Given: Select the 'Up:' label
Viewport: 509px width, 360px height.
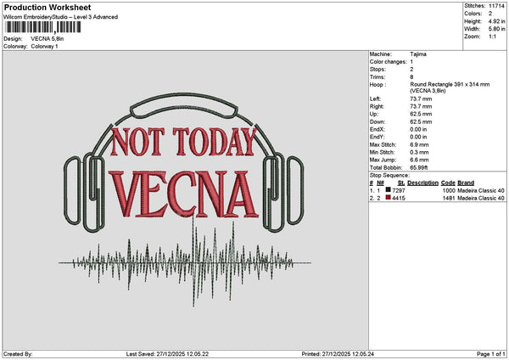Looking at the screenshot, I should point(373,114).
